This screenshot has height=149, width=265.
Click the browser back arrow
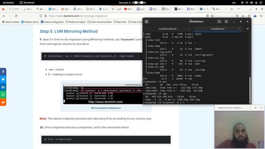(x=4, y=16)
